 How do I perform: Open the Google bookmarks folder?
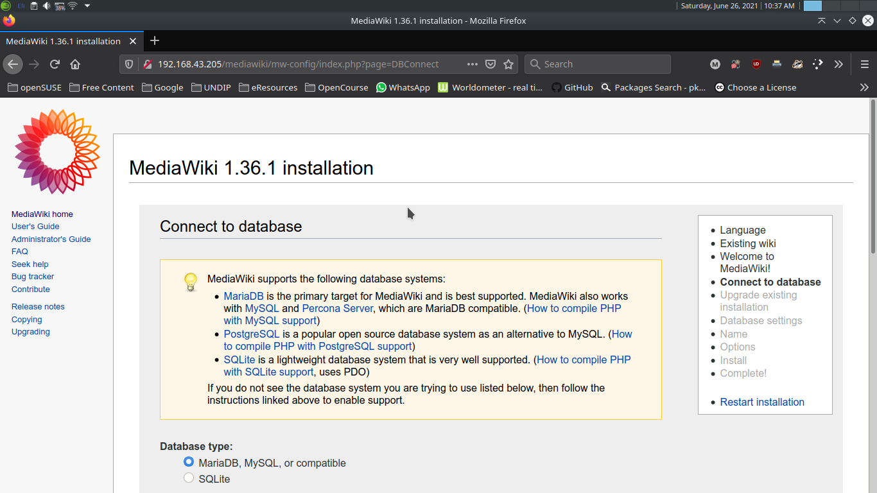(162, 87)
